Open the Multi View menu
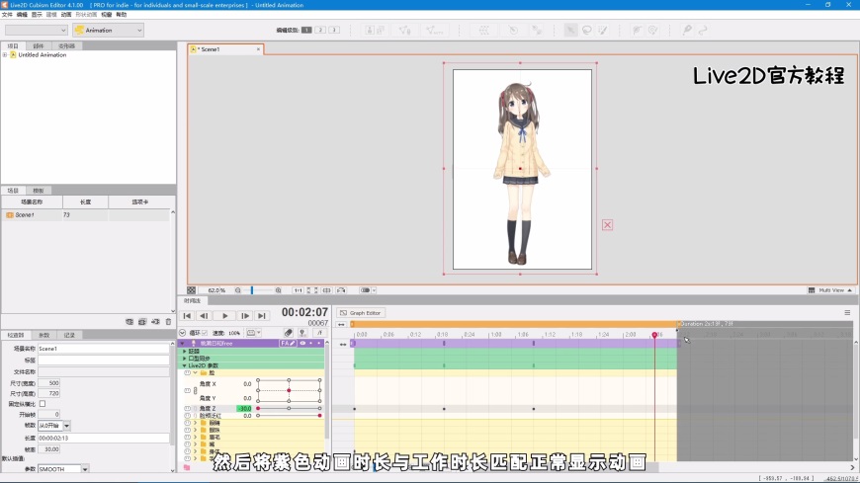The image size is (860, 483). coord(830,290)
